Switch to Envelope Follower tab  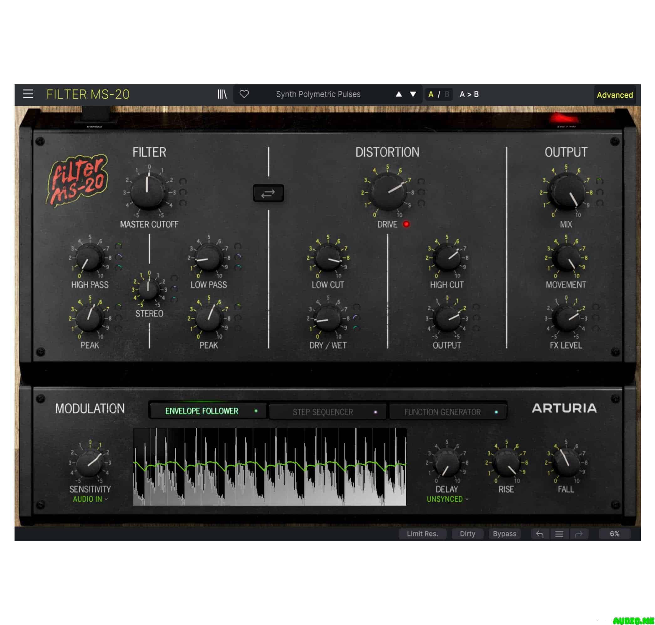click(x=208, y=411)
